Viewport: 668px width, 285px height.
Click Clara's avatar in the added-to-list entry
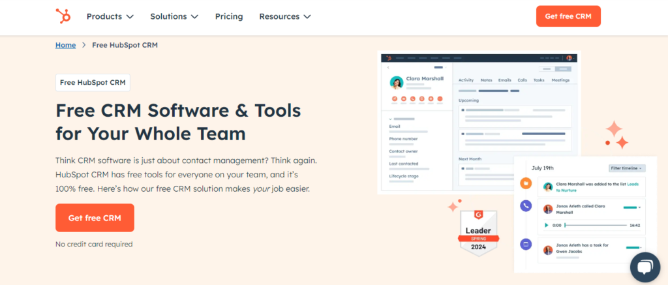point(548,187)
